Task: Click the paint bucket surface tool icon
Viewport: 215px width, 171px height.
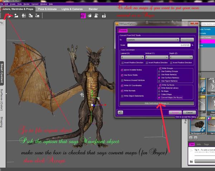Action: (x=89, y=15)
